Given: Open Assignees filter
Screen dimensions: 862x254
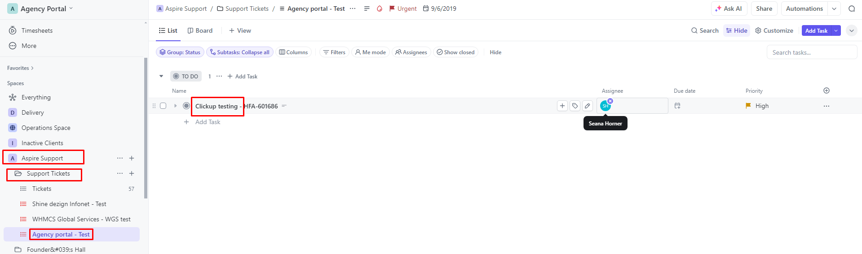Looking at the screenshot, I should [x=411, y=52].
